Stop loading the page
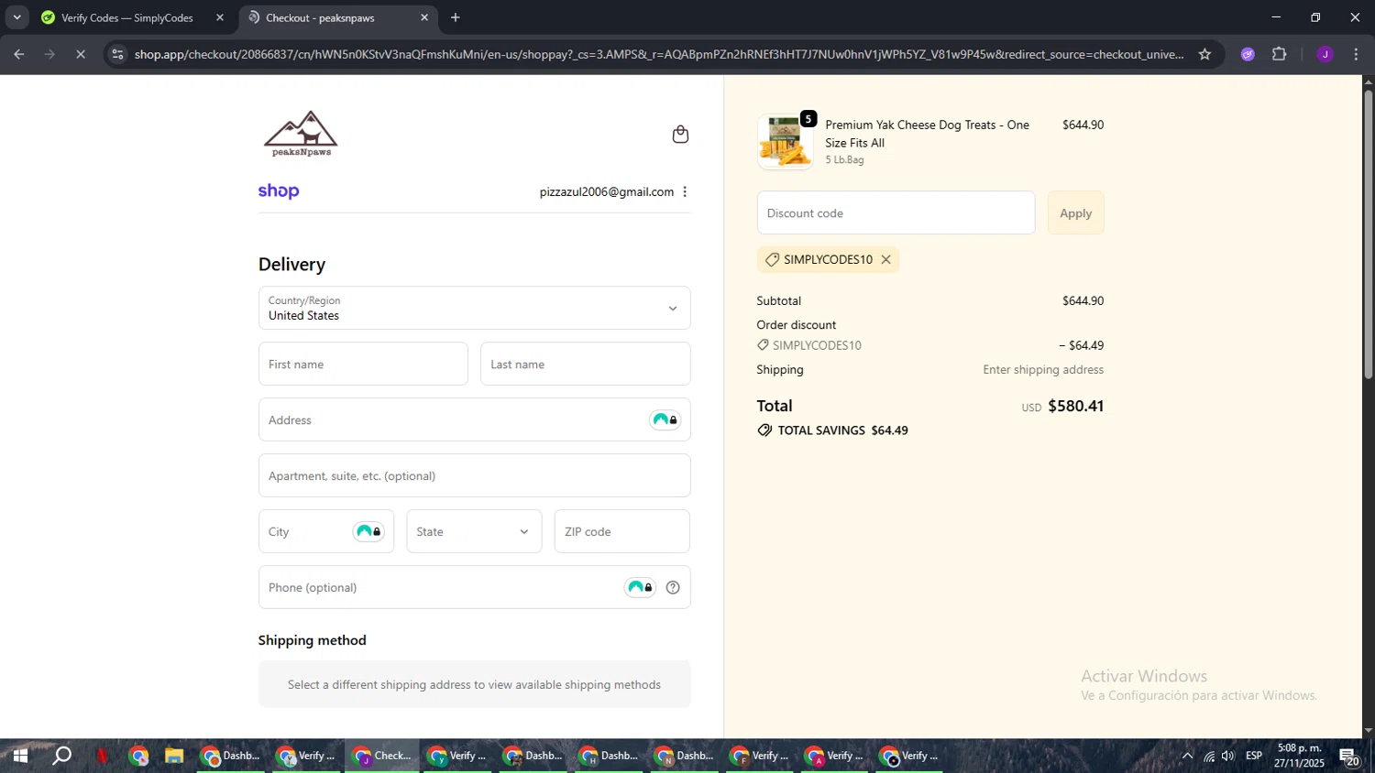1375x773 pixels. click(81, 54)
